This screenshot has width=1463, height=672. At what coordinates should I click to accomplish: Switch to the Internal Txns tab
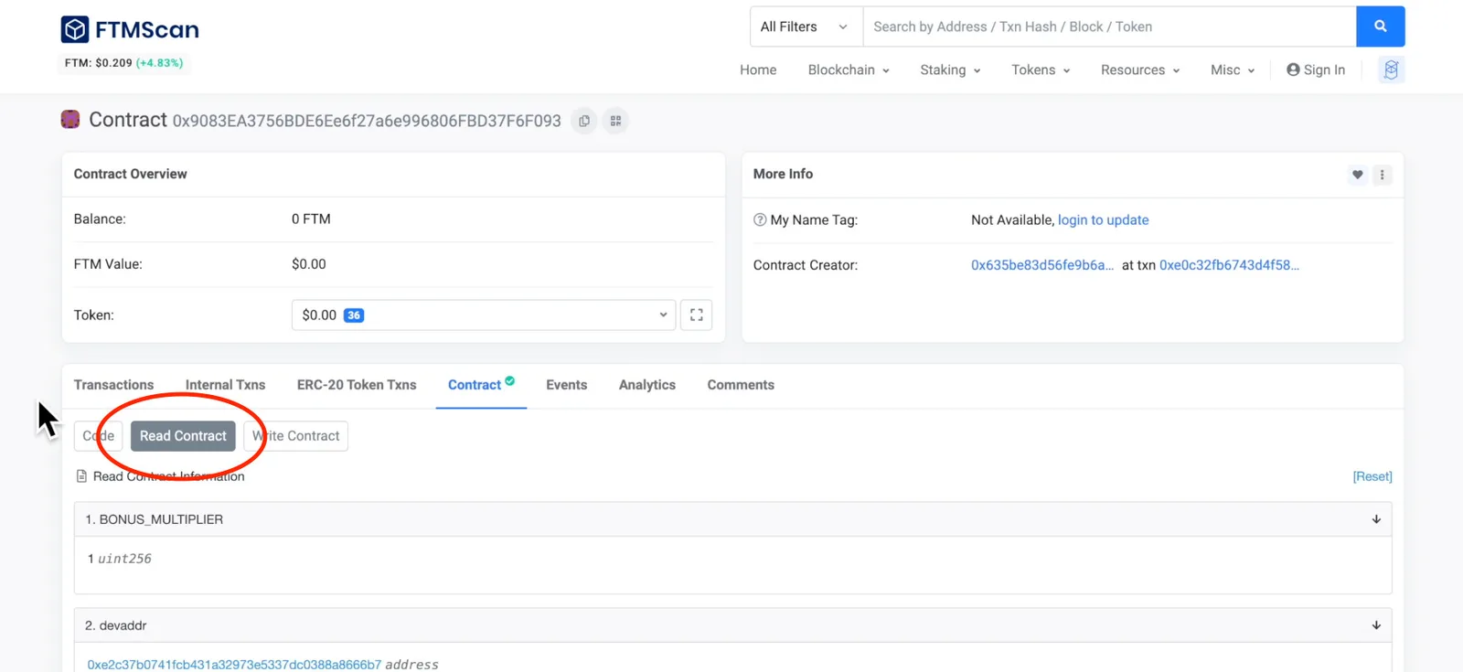tap(225, 386)
